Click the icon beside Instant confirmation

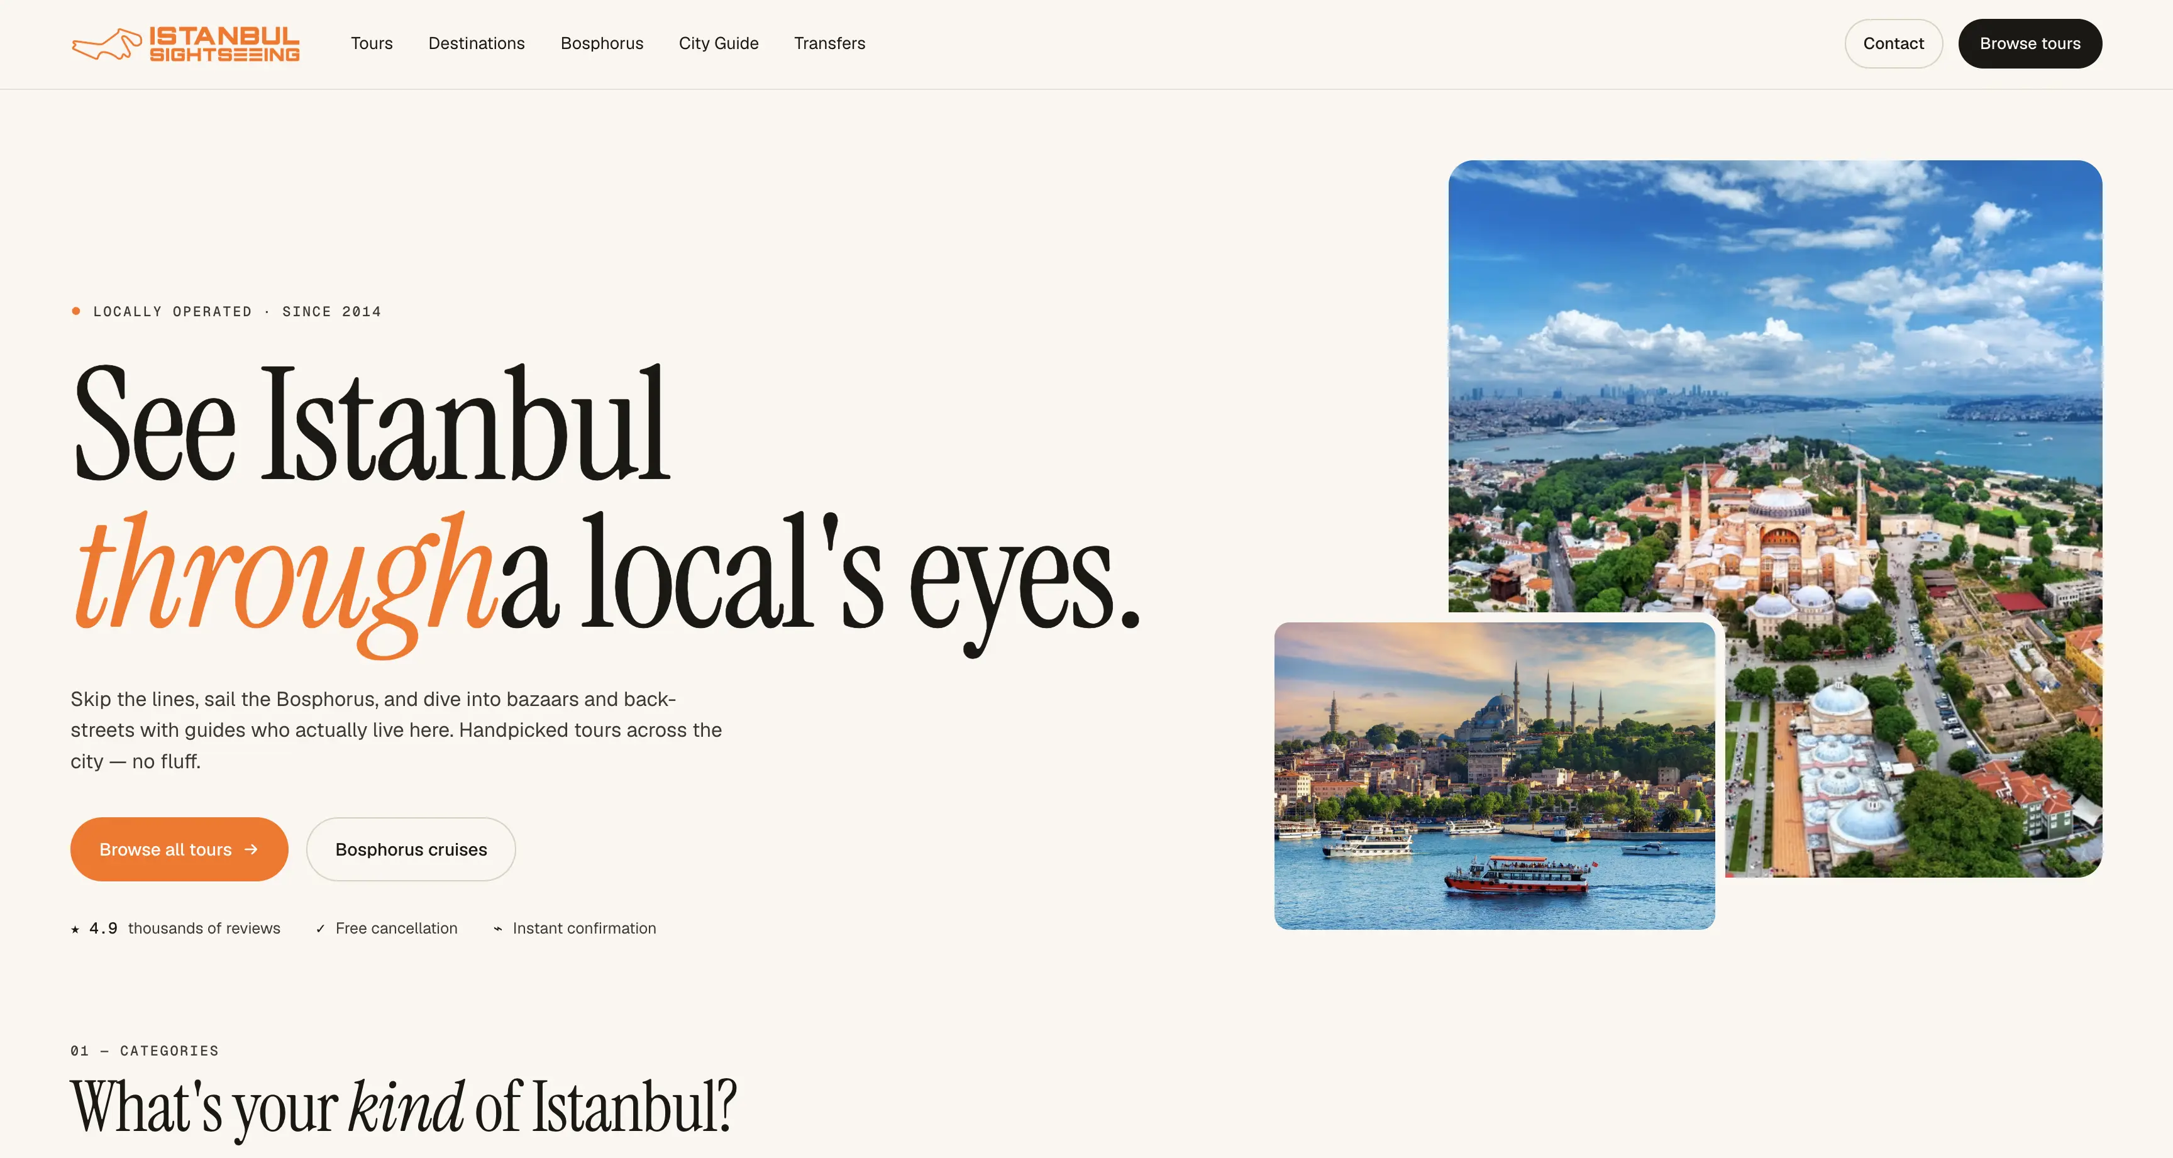[x=498, y=929]
